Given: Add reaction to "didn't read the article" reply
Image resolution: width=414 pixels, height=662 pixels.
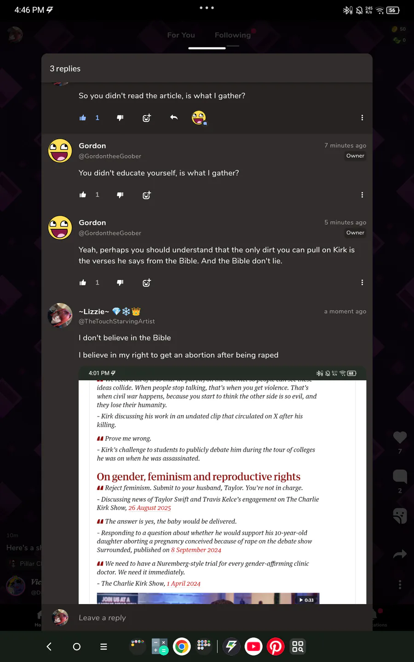Looking at the screenshot, I should [x=147, y=118].
